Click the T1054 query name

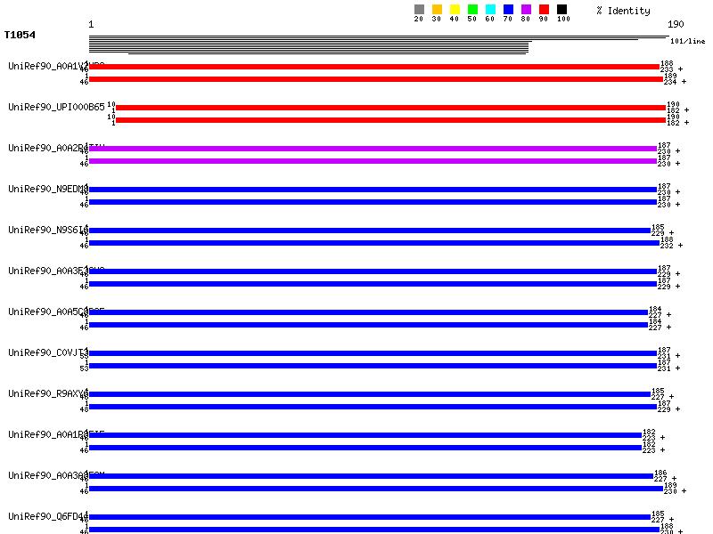(x=20, y=36)
